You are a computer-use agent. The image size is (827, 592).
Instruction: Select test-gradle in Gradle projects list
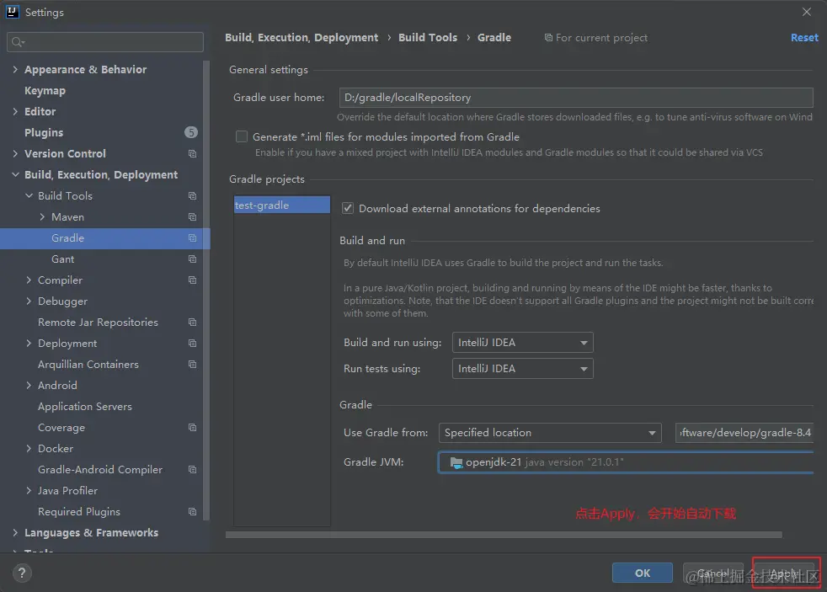point(282,205)
